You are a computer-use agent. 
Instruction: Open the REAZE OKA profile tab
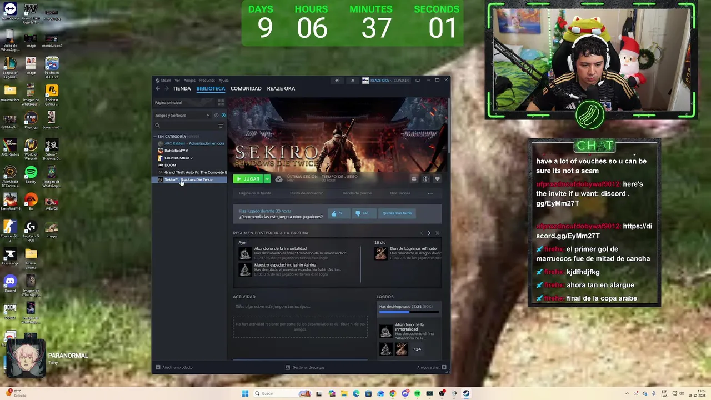point(281,88)
